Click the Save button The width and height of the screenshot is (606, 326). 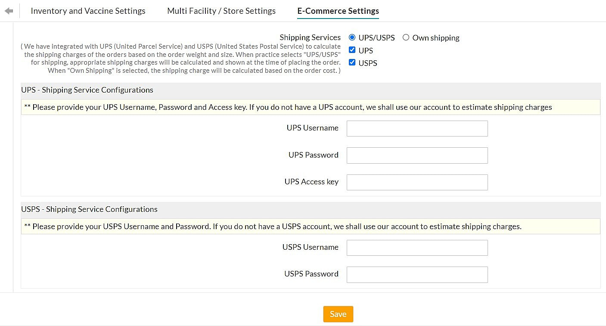coord(338,314)
